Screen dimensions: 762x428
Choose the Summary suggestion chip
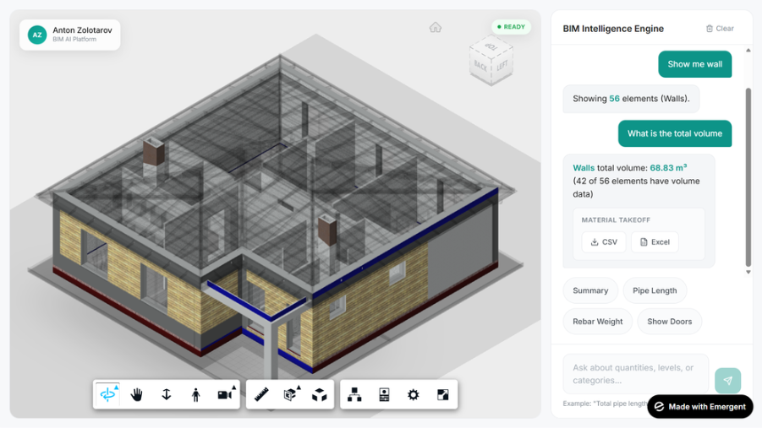(x=590, y=290)
